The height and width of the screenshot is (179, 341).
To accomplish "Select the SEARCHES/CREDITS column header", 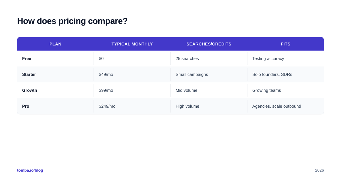I will coord(209,44).
